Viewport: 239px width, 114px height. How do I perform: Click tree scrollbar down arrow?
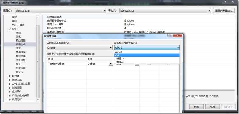(x=38, y=100)
